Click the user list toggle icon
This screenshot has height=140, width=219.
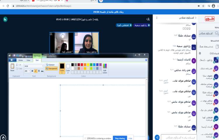[x=148, y=19]
